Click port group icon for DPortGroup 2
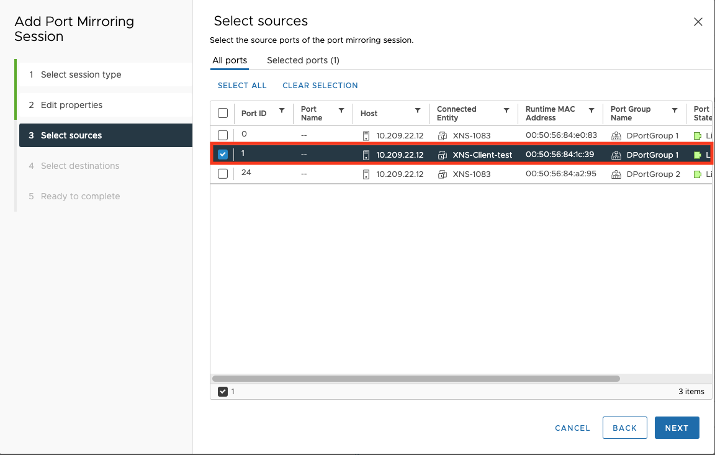 point(616,174)
